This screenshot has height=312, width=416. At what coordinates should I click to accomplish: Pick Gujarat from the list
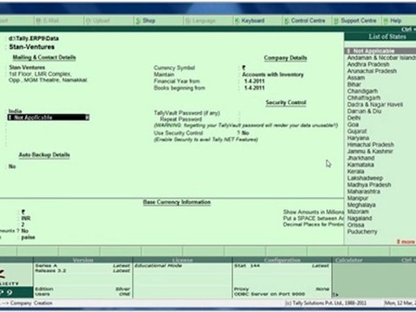(x=357, y=131)
